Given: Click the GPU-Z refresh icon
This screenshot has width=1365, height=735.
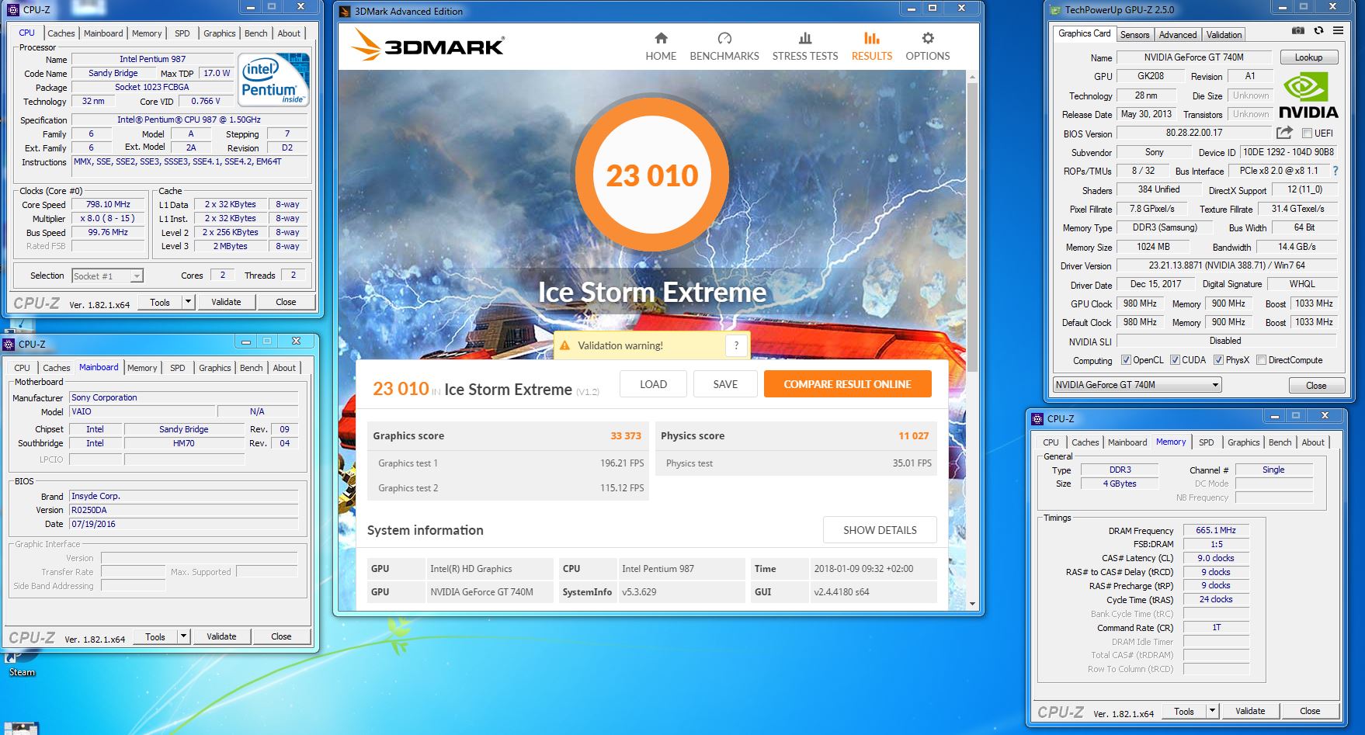Looking at the screenshot, I should 1318,30.
